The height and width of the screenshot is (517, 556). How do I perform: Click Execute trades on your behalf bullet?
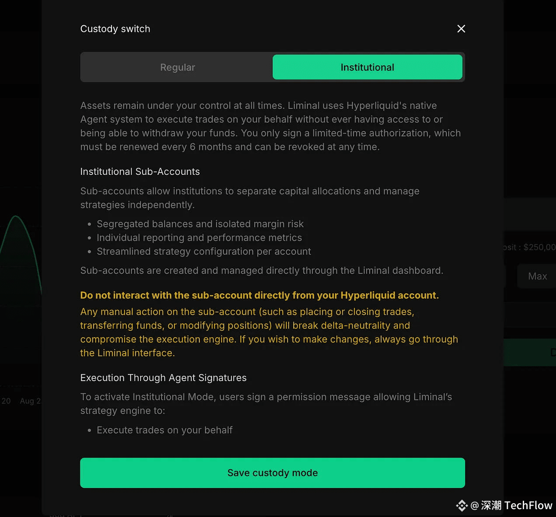coord(164,430)
